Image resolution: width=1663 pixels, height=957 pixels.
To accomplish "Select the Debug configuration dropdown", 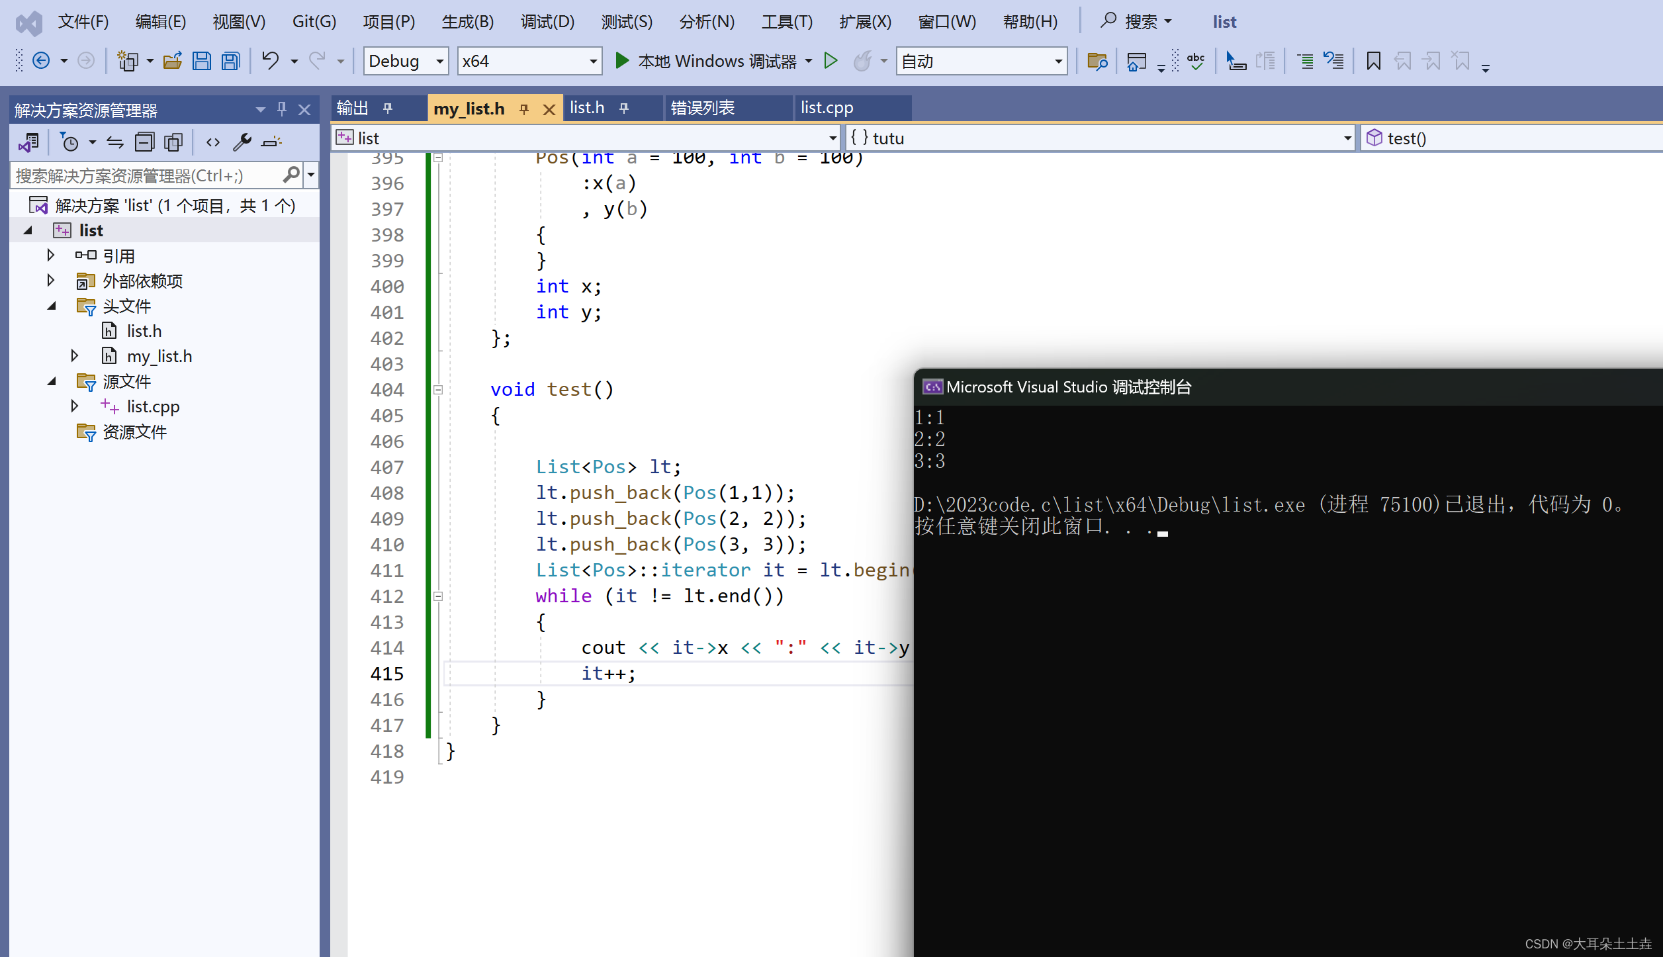I will pos(406,62).
